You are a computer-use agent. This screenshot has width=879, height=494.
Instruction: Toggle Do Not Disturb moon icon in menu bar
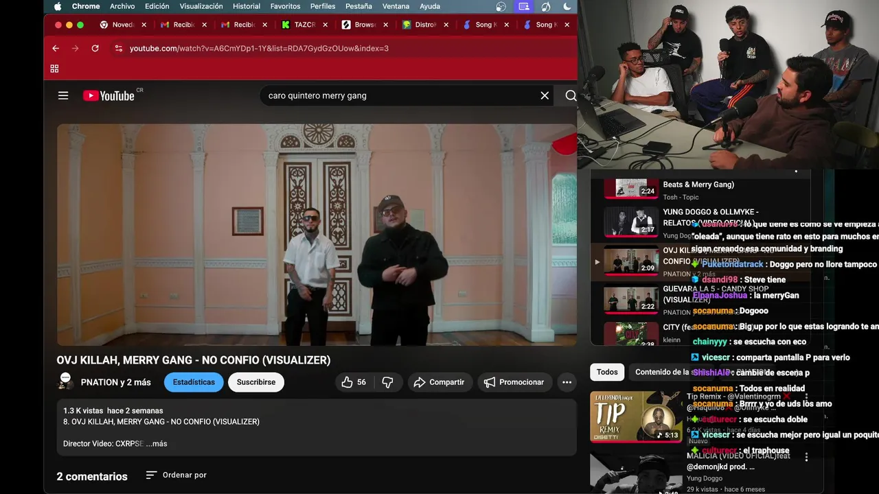pyautogui.click(x=567, y=6)
